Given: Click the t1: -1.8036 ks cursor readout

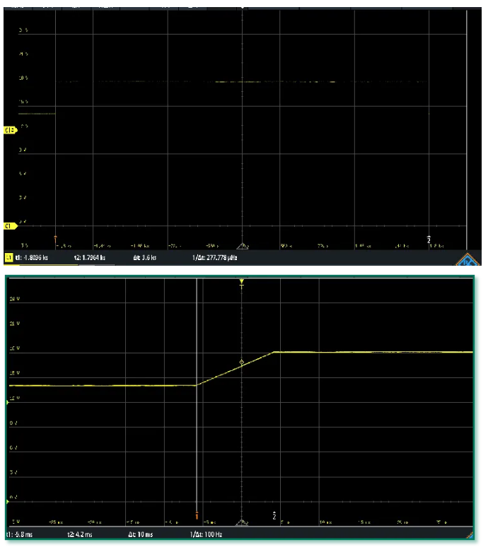Looking at the screenshot, I should (x=36, y=259).
